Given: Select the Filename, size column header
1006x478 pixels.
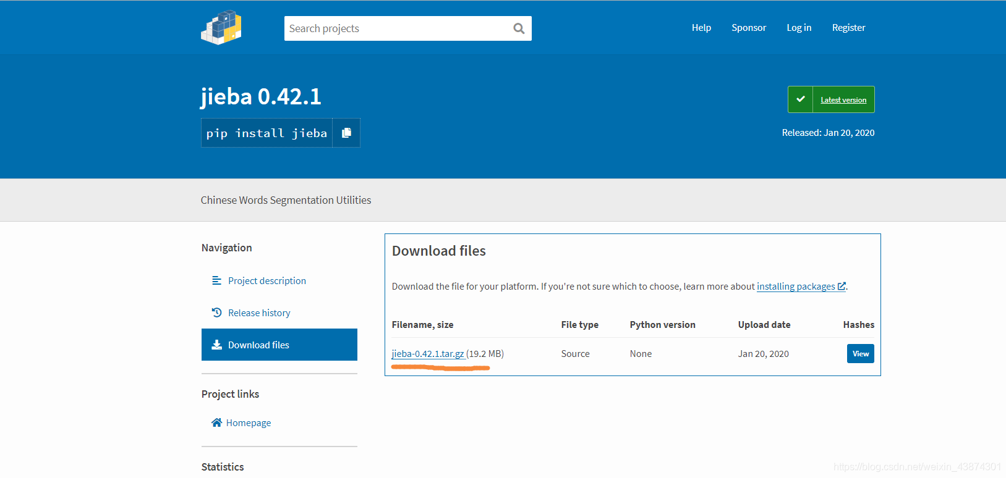Looking at the screenshot, I should 423,325.
